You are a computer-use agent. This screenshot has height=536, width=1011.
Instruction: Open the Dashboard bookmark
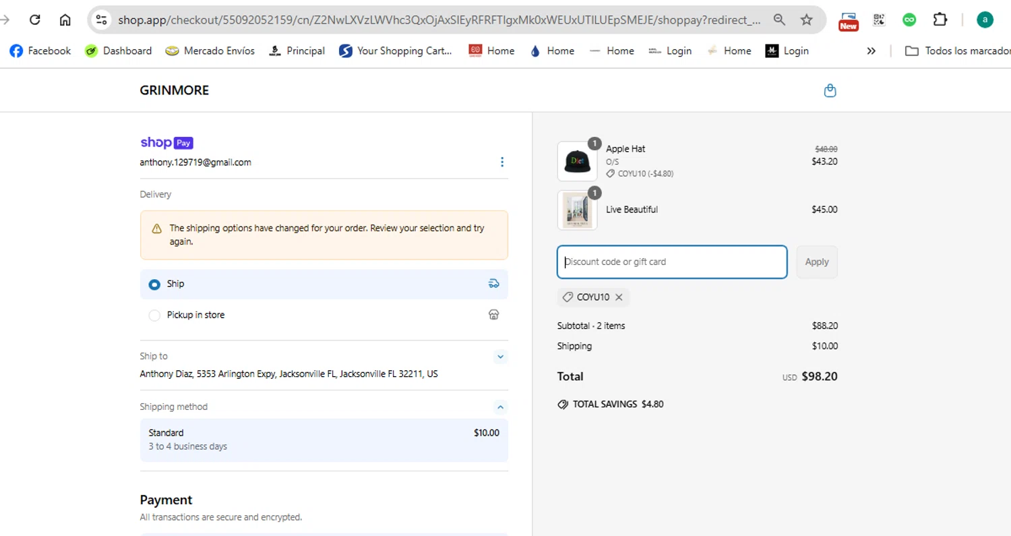[118, 51]
